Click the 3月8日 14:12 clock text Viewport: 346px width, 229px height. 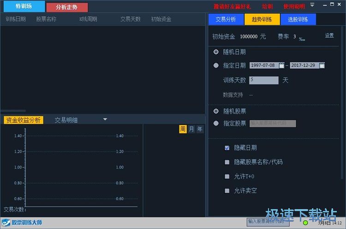coord(330,223)
